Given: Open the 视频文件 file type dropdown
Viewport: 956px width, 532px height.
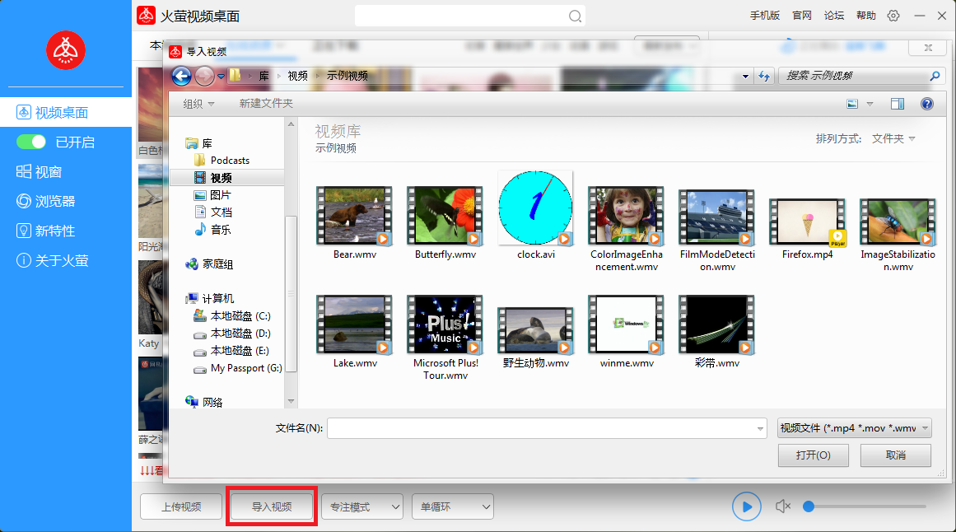Looking at the screenshot, I should 854,428.
